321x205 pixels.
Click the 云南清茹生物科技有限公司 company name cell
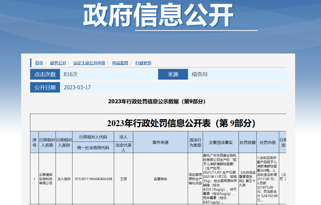tap(47, 179)
